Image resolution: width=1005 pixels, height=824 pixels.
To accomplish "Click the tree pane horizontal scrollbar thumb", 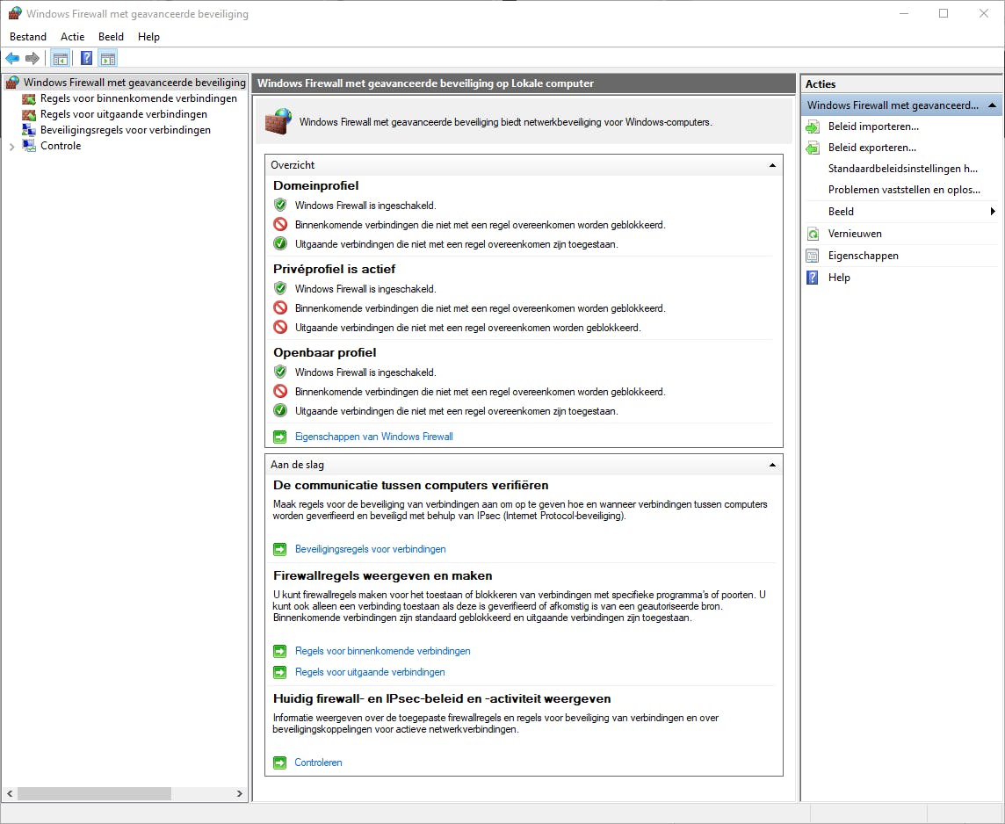I will point(94,794).
